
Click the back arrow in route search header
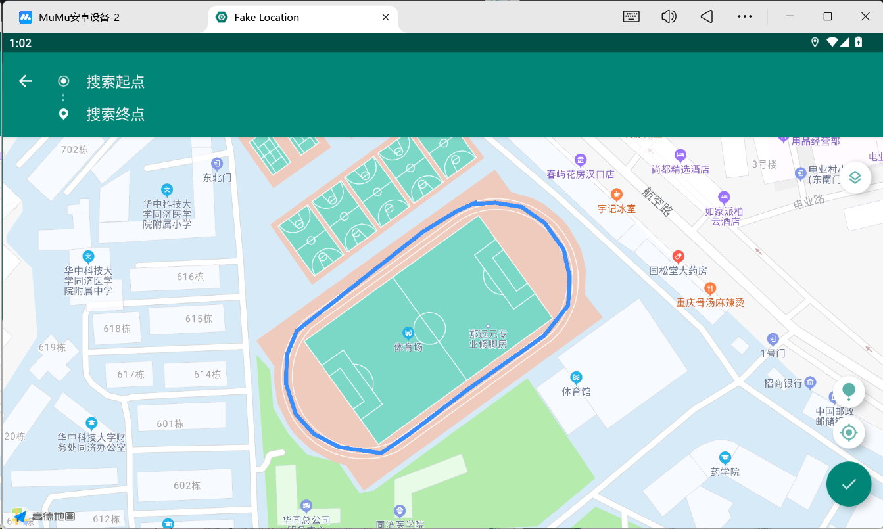[25, 81]
